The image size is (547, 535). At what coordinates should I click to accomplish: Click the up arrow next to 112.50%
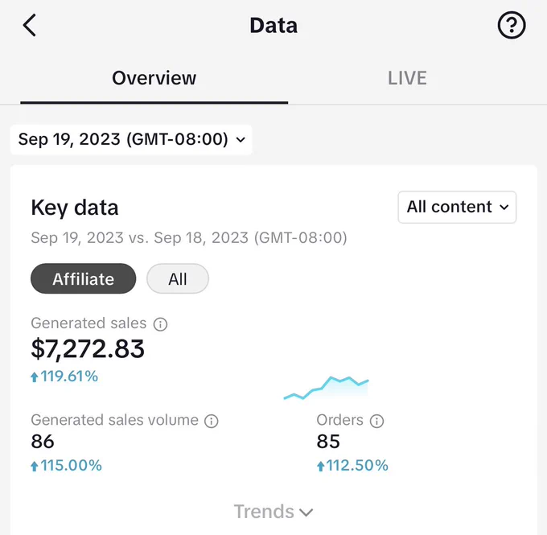pos(321,466)
